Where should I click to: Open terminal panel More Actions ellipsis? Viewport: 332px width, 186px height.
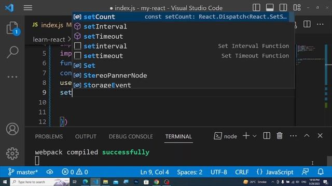tap(293, 136)
